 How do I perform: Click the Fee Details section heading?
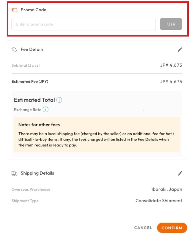click(x=32, y=50)
